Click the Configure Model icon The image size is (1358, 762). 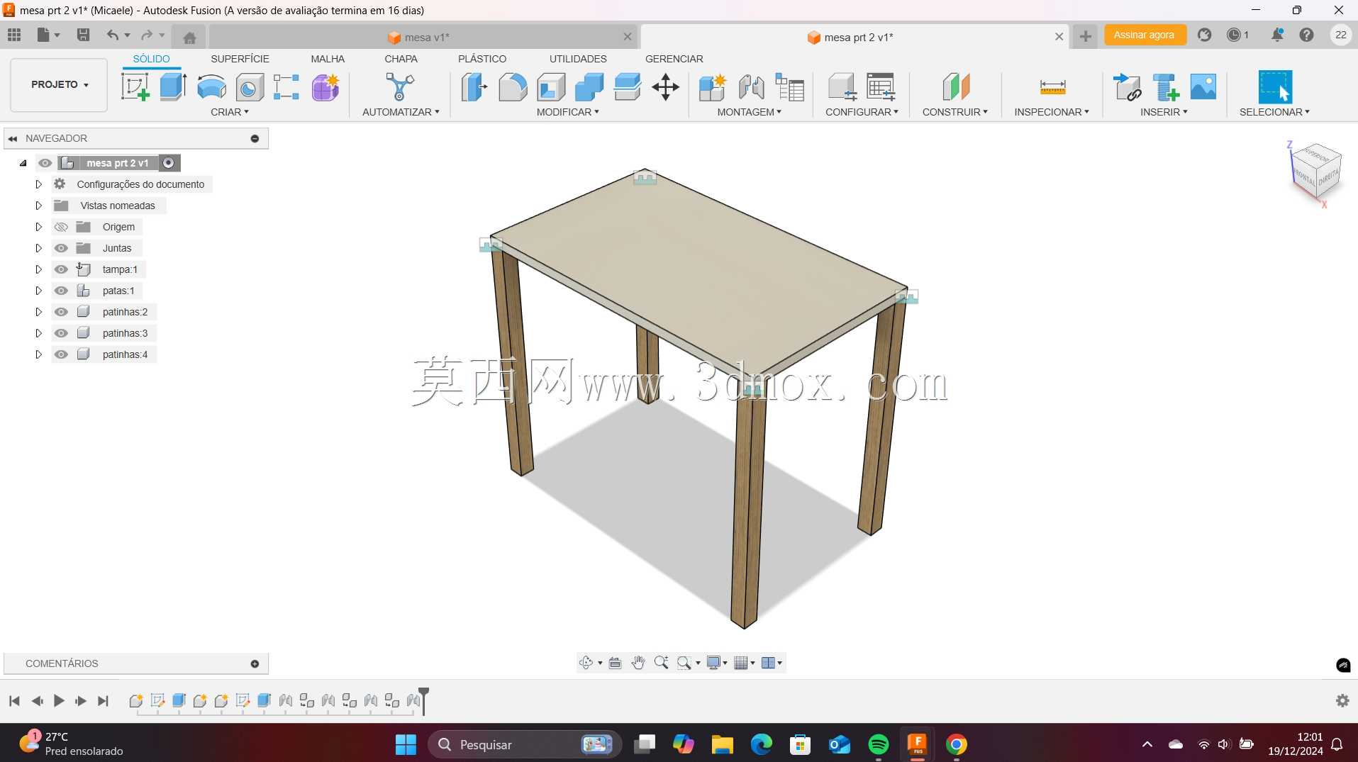tap(842, 87)
